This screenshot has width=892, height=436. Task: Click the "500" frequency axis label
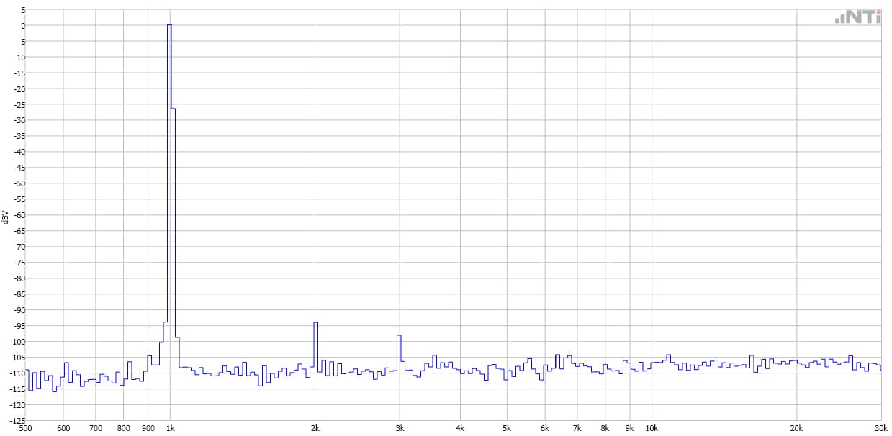point(26,428)
